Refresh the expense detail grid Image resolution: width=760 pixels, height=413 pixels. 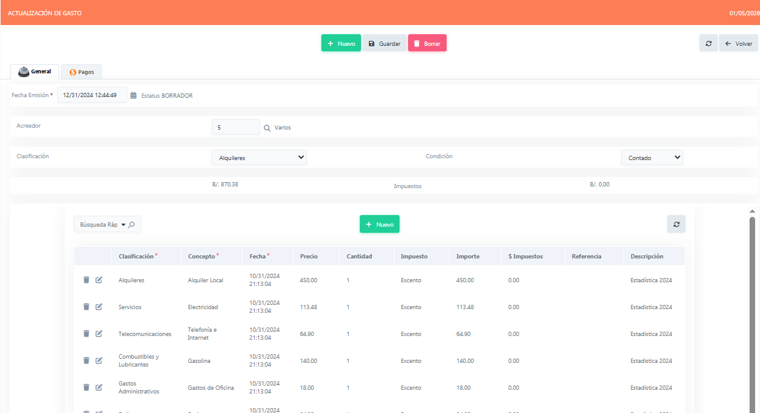tap(676, 224)
